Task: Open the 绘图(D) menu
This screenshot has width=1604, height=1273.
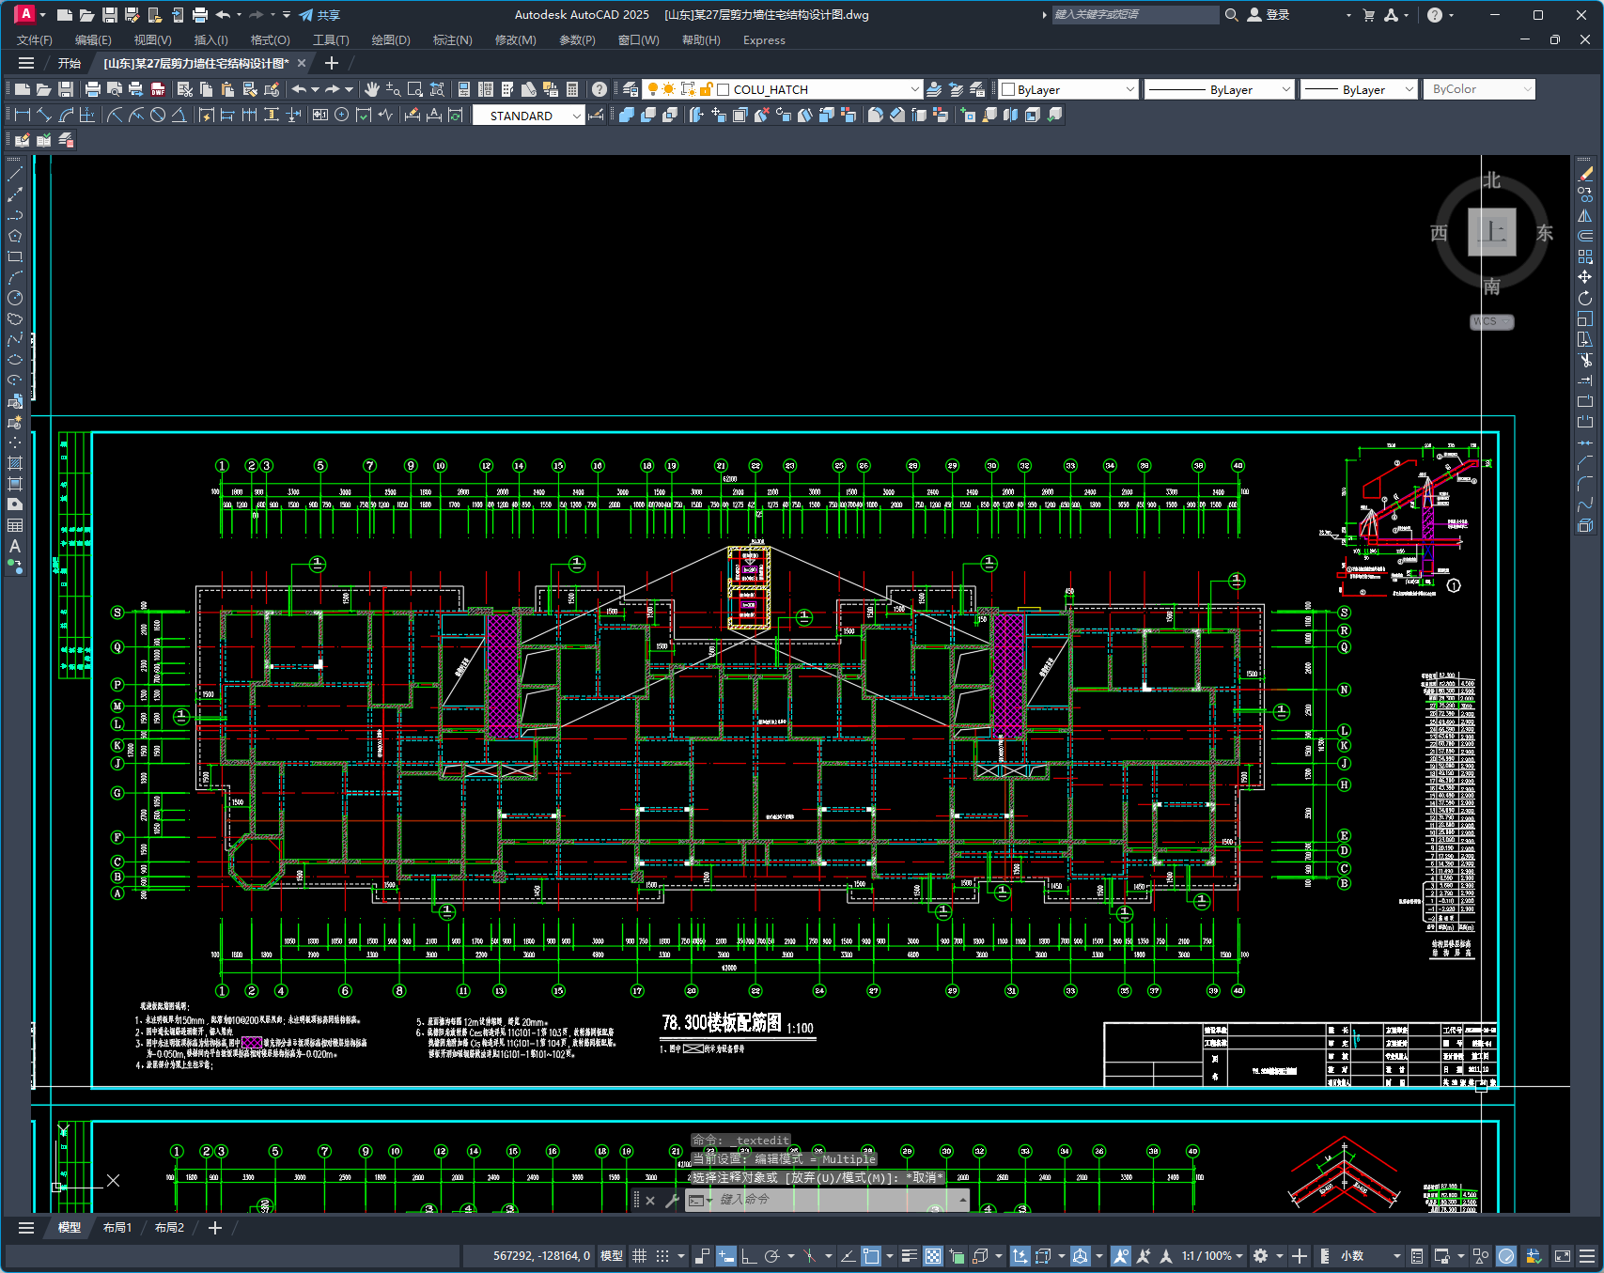Action: coord(391,40)
